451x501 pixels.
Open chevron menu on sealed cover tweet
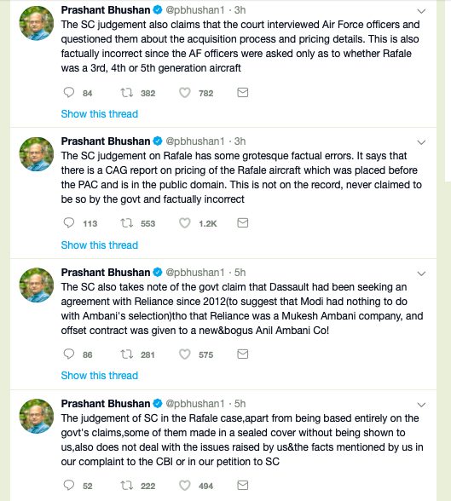[x=422, y=405]
